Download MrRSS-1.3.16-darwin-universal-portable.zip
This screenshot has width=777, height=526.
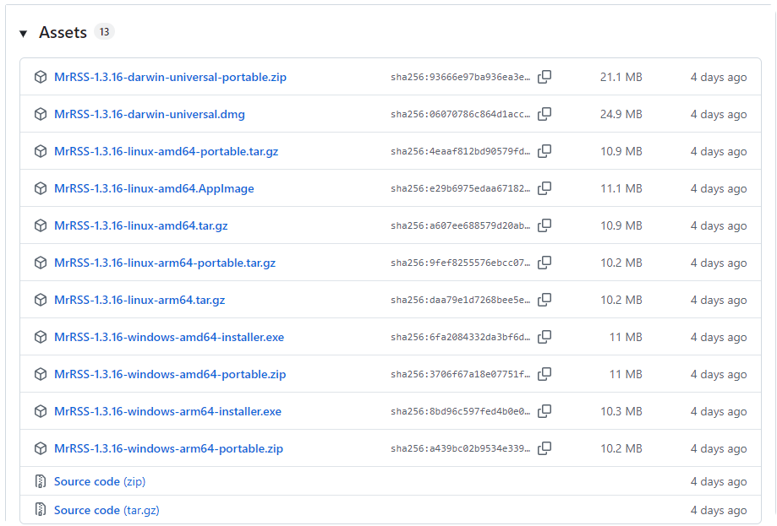coord(170,77)
